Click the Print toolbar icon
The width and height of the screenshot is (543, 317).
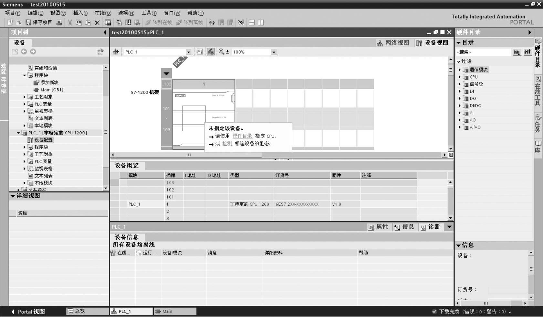coord(59,22)
